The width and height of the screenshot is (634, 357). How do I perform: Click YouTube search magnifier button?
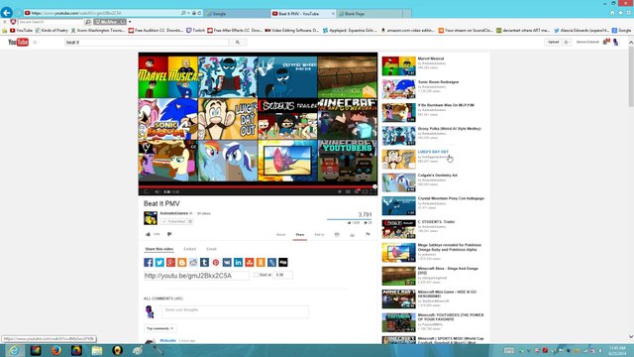(238, 42)
